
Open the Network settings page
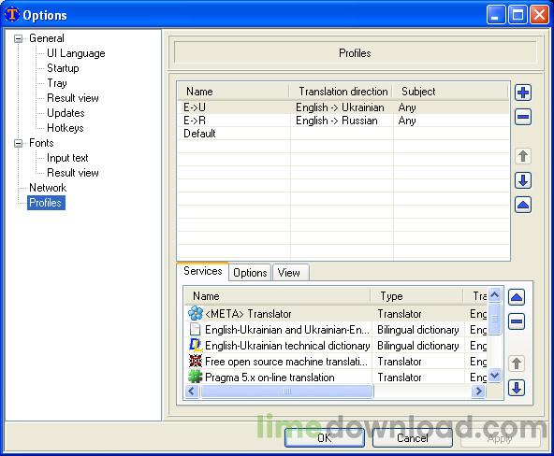click(x=48, y=188)
